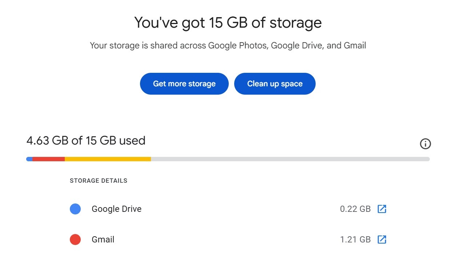Click the You've got 15 GB heading
The image size is (452, 261).
click(228, 23)
